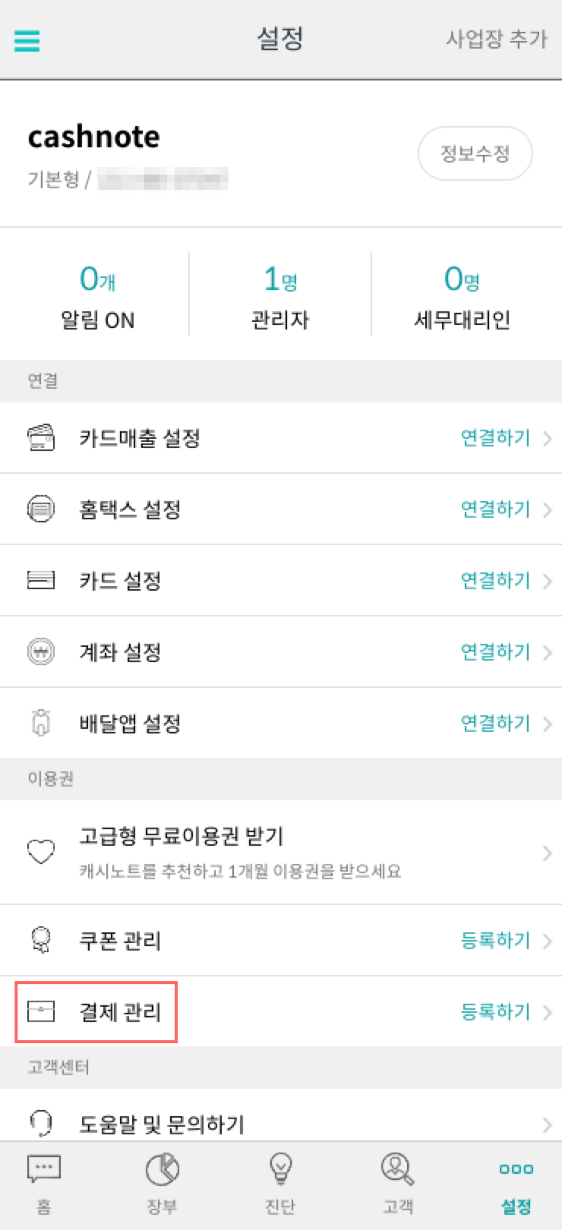
Task: Expand chevron next to 카드매출 설정
Action: [548, 439]
